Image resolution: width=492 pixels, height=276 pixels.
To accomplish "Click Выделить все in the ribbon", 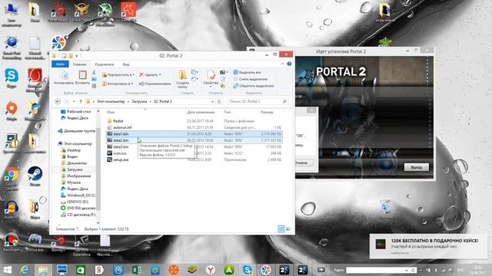I will [x=247, y=72].
